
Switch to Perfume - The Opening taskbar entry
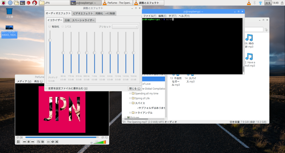point(117,3)
